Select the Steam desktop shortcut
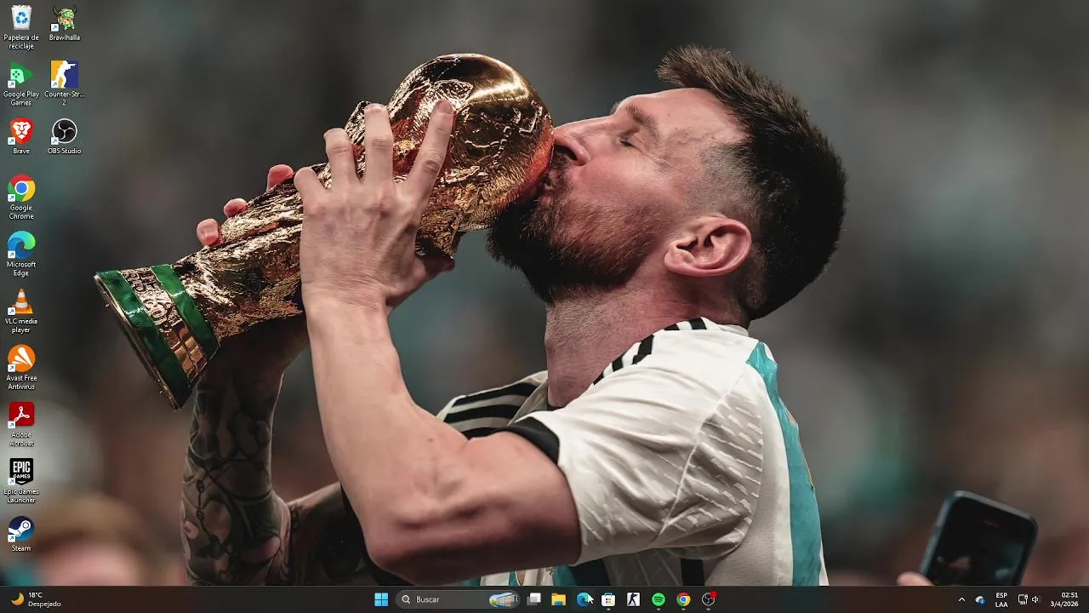The image size is (1089, 613). pyautogui.click(x=21, y=534)
